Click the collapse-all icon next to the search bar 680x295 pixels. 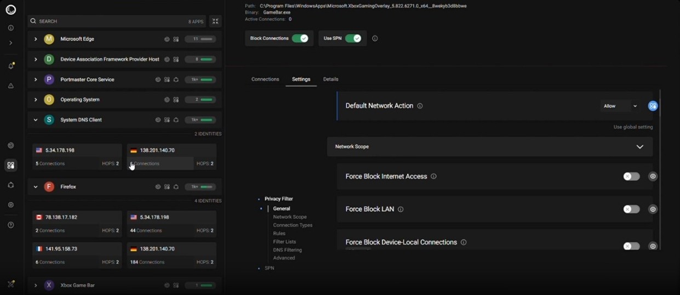click(x=215, y=21)
